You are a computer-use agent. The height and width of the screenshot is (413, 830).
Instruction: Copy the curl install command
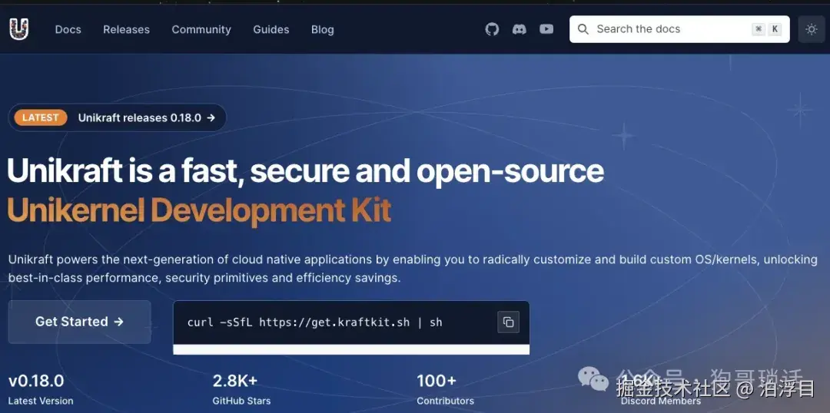pyautogui.click(x=508, y=322)
